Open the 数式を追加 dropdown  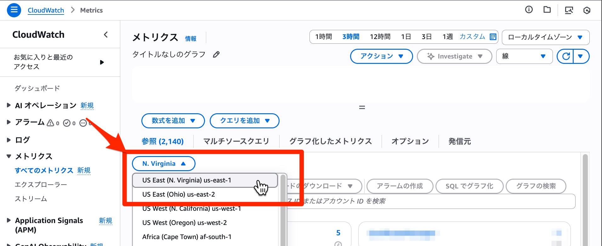(173, 121)
